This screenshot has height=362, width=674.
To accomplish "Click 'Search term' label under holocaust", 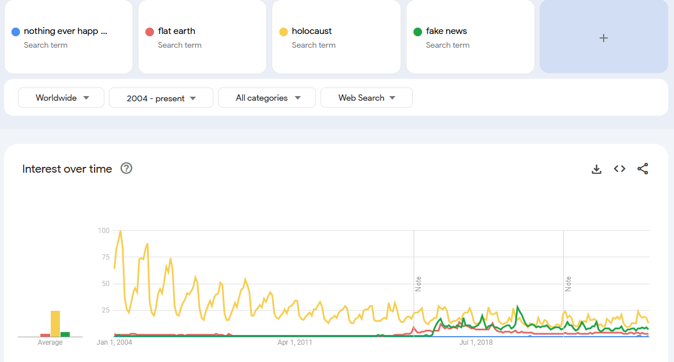I will pyautogui.click(x=314, y=45).
